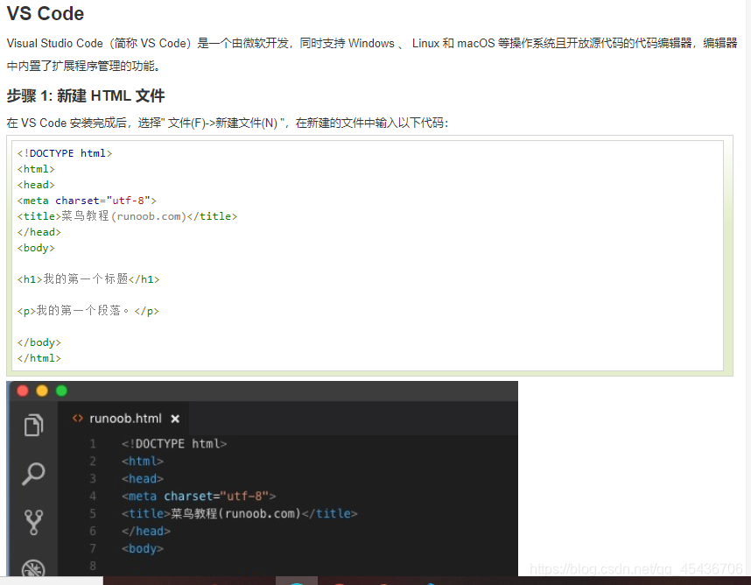Image resolution: width=751 pixels, height=585 pixels.
Task: Switch to the runoob.html tab
Action: [123, 419]
